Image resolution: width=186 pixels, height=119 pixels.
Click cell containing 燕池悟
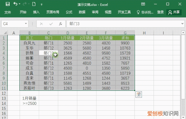[x=29, y=83]
